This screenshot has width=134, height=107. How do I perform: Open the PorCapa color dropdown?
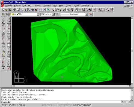point(53,14)
